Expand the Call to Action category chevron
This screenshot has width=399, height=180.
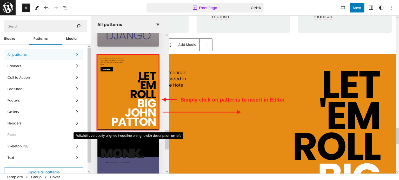tap(77, 78)
